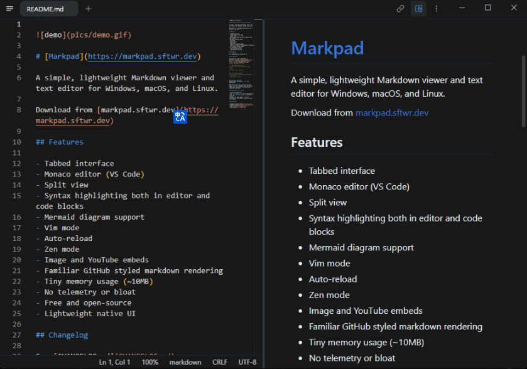The image size is (527, 369).
Task: Open the three-dot overflow menu
Action: tap(437, 8)
